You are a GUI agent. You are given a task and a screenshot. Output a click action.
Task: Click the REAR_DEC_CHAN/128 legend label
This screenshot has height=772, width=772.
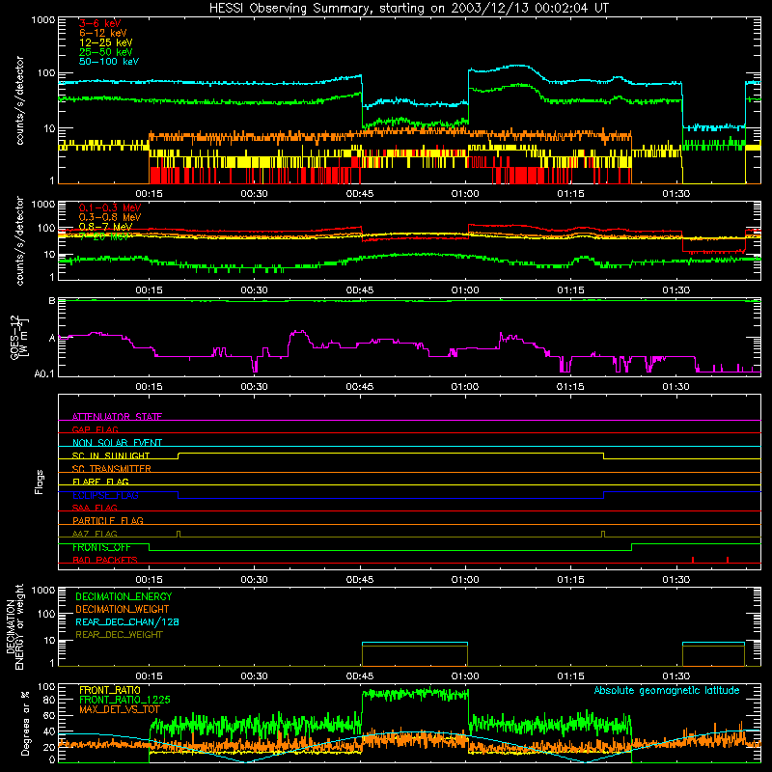pyautogui.click(x=127, y=621)
